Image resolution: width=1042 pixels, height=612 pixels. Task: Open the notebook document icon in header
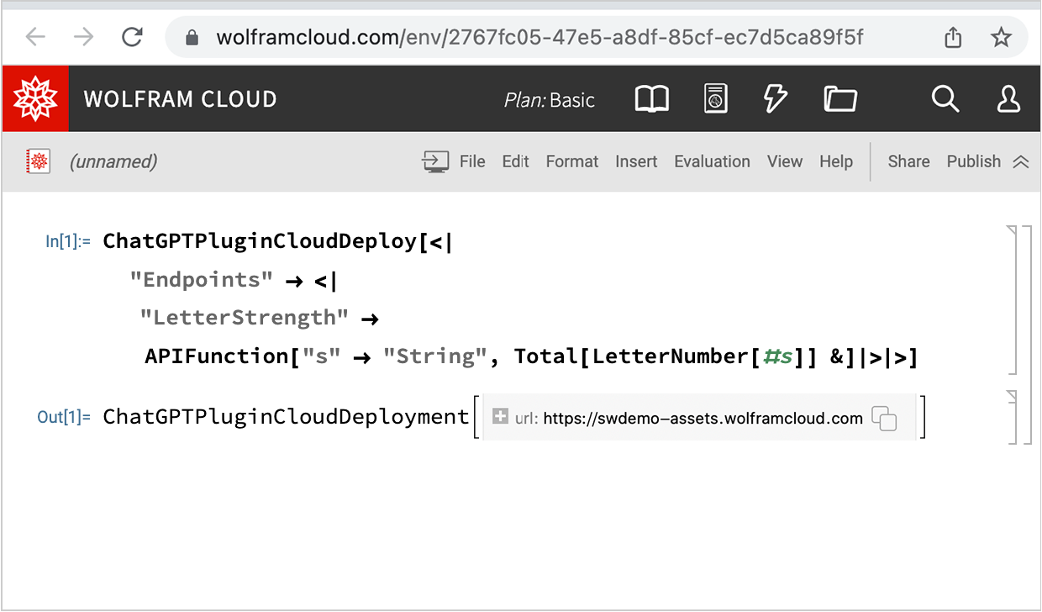(715, 99)
